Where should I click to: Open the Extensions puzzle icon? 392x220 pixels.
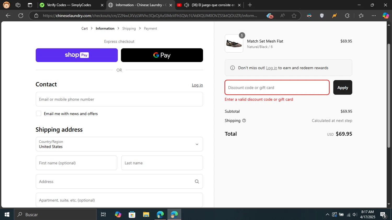click(347, 16)
